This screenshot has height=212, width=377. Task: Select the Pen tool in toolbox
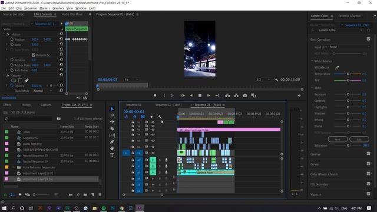(x=112, y=142)
